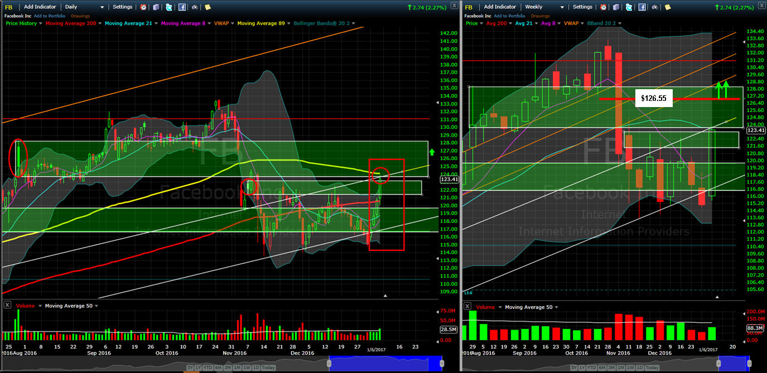Click the stacked pages icon in Daily chart toolbar
The image size is (767, 373).
(x=156, y=7)
